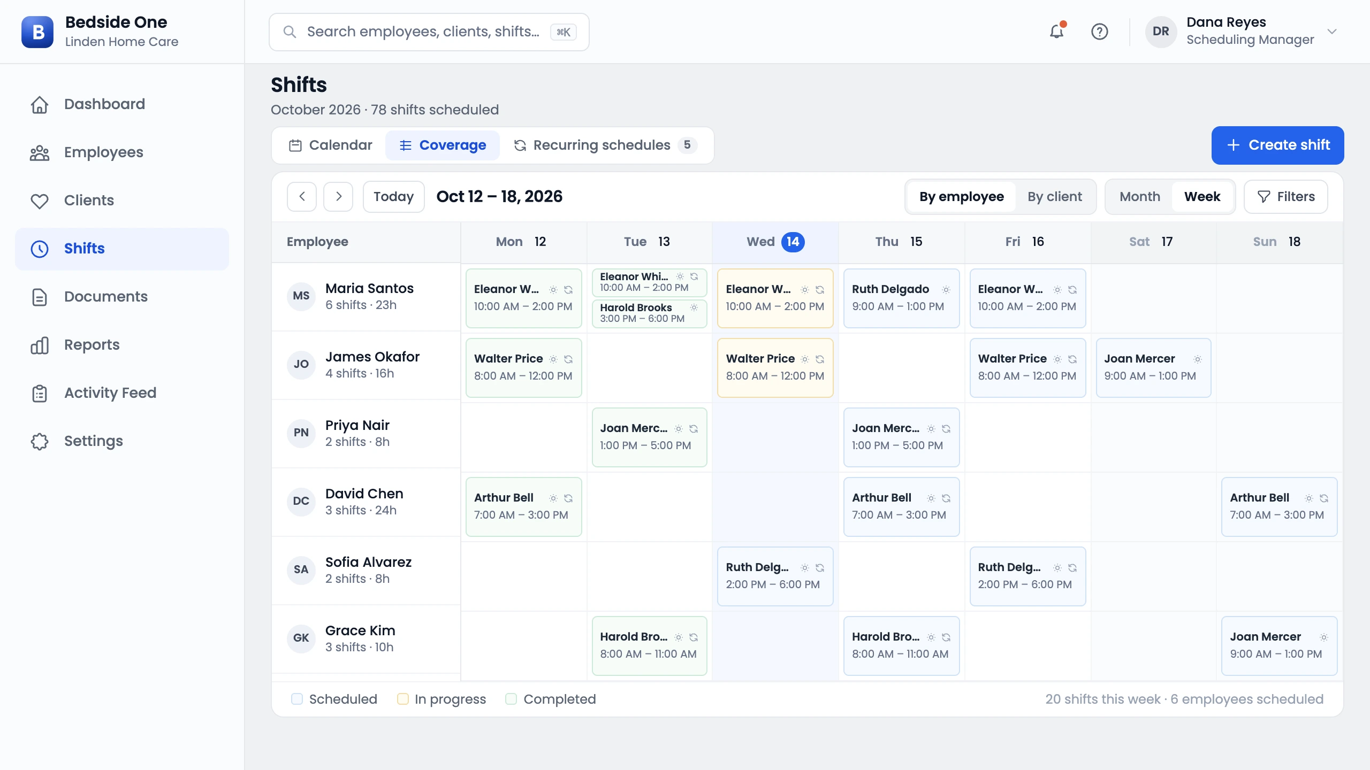
Task: Open the notifications bell
Action: (1056, 32)
